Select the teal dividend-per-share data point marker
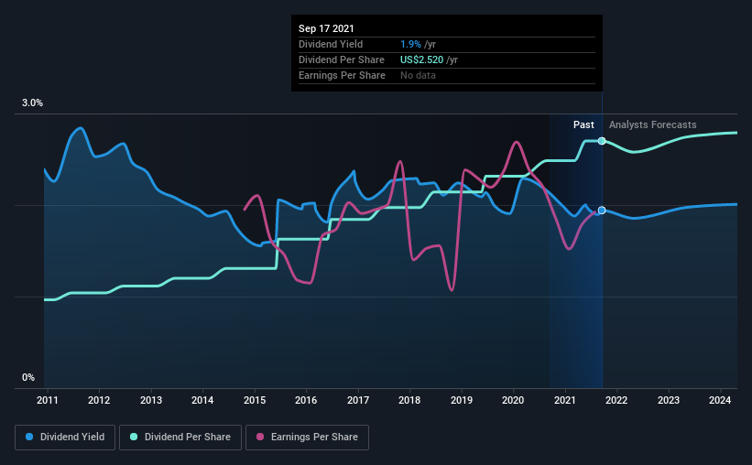 click(602, 141)
